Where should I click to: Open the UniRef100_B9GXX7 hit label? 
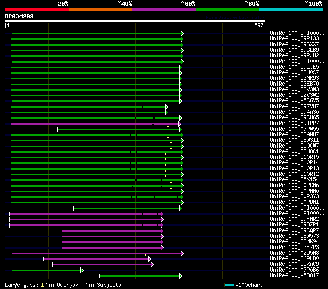[x=295, y=45]
